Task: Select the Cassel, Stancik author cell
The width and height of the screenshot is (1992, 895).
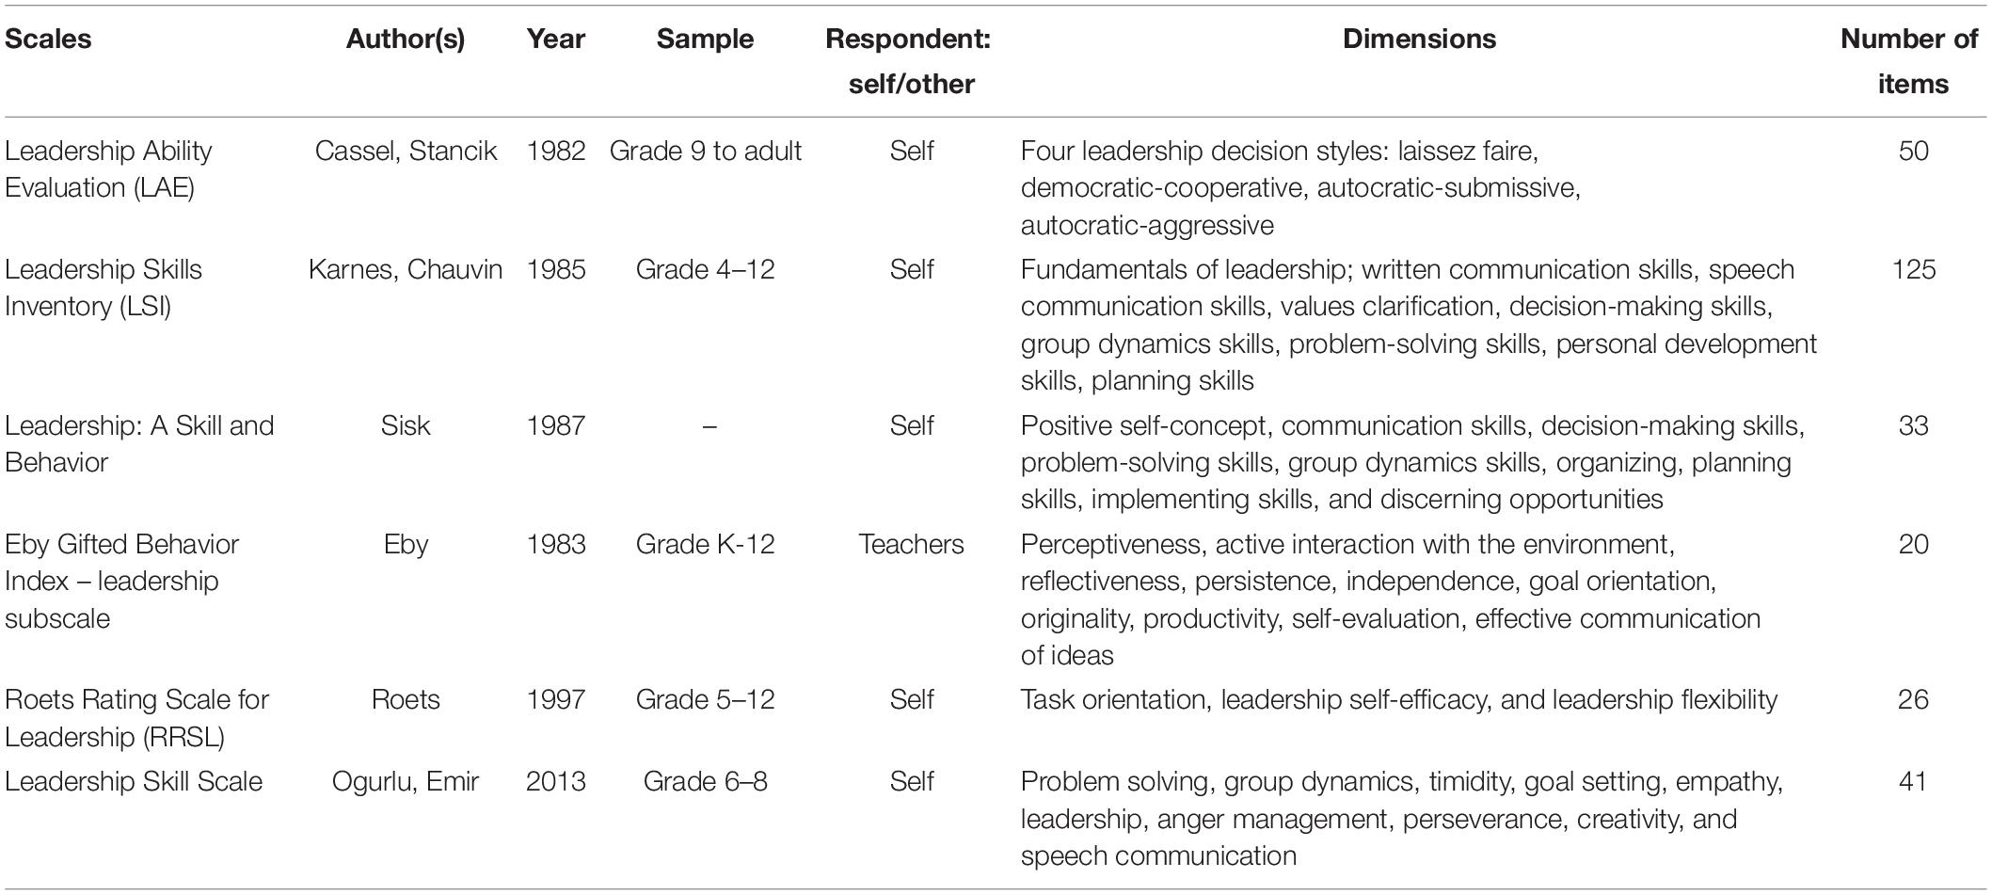Action: pos(406,152)
